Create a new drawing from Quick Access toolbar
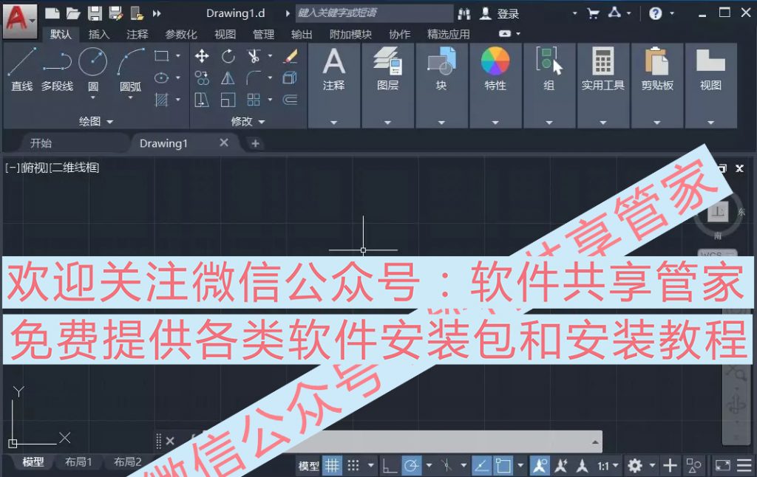The image size is (757, 477). (x=52, y=13)
